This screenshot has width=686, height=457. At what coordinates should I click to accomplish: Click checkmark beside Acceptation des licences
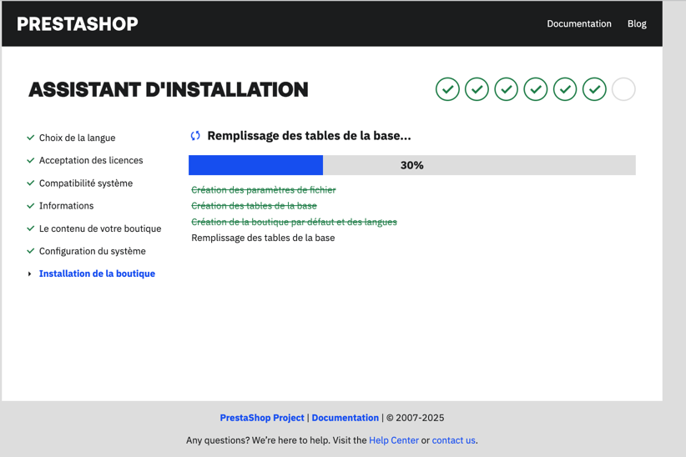click(30, 160)
